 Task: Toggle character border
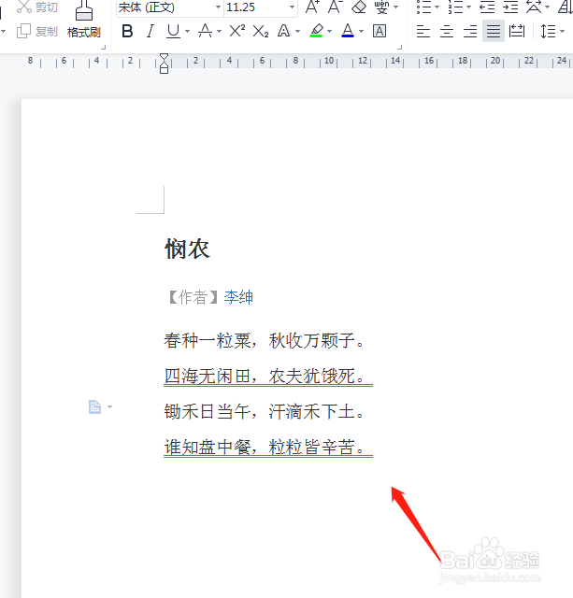pos(380,31)
